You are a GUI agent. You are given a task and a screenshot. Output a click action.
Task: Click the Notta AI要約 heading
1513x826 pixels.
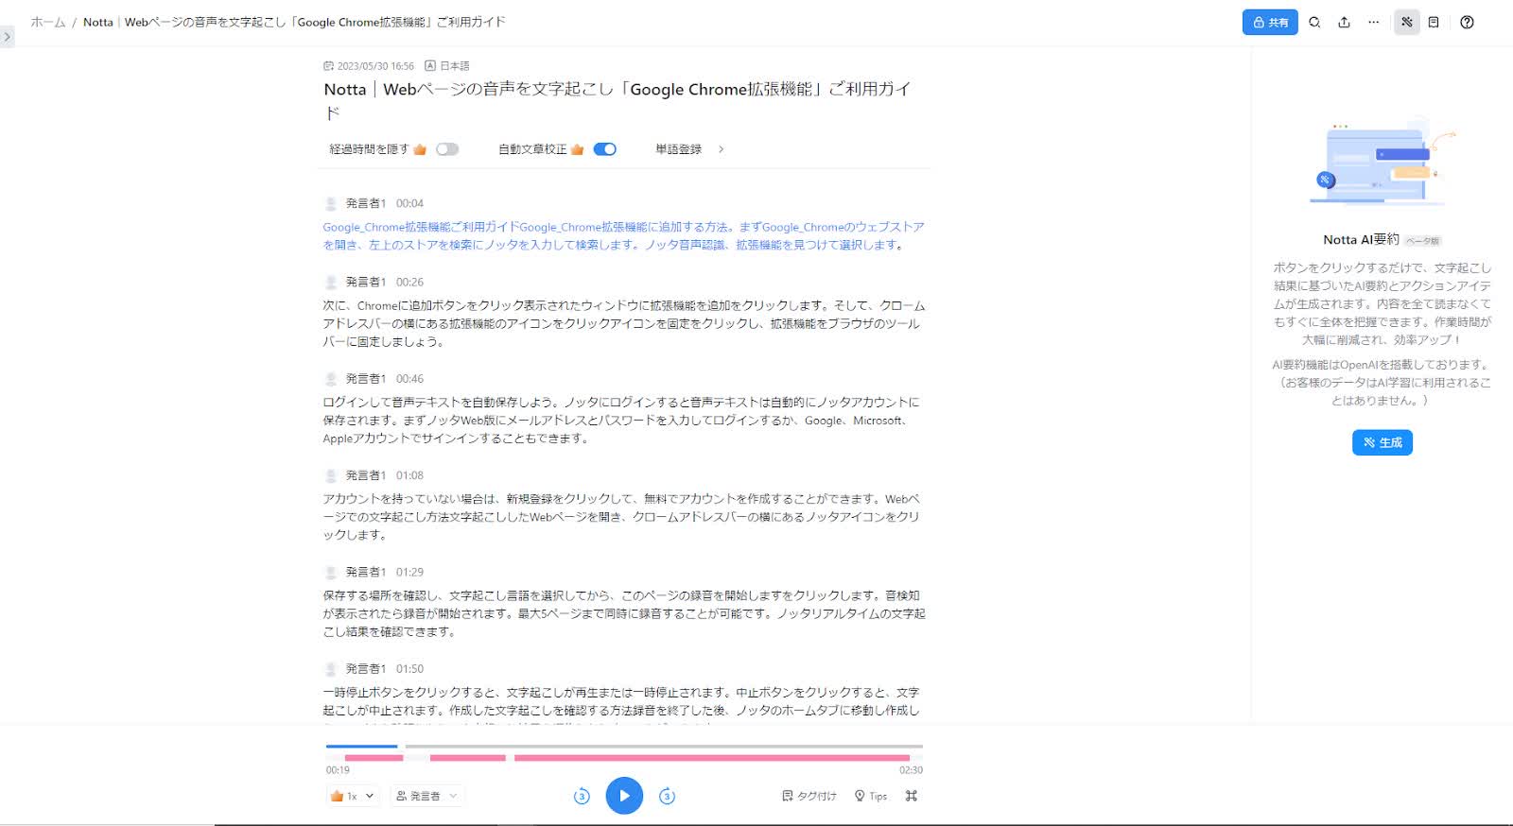click(x=1361, y=240)
